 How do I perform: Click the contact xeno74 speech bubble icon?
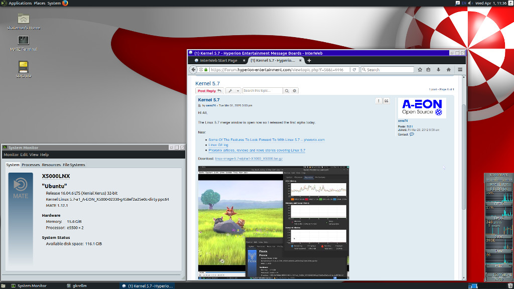coord(412,134)
